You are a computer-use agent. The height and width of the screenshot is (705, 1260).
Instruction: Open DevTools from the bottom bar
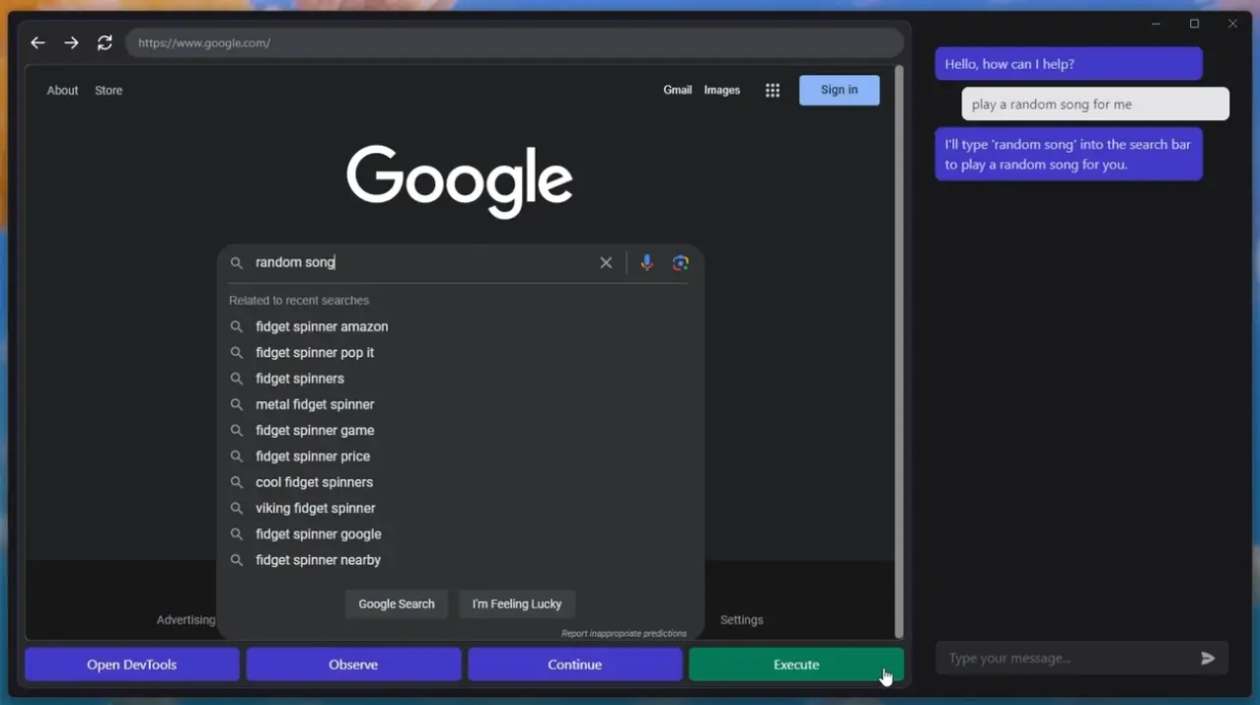[x=132, y=665]
